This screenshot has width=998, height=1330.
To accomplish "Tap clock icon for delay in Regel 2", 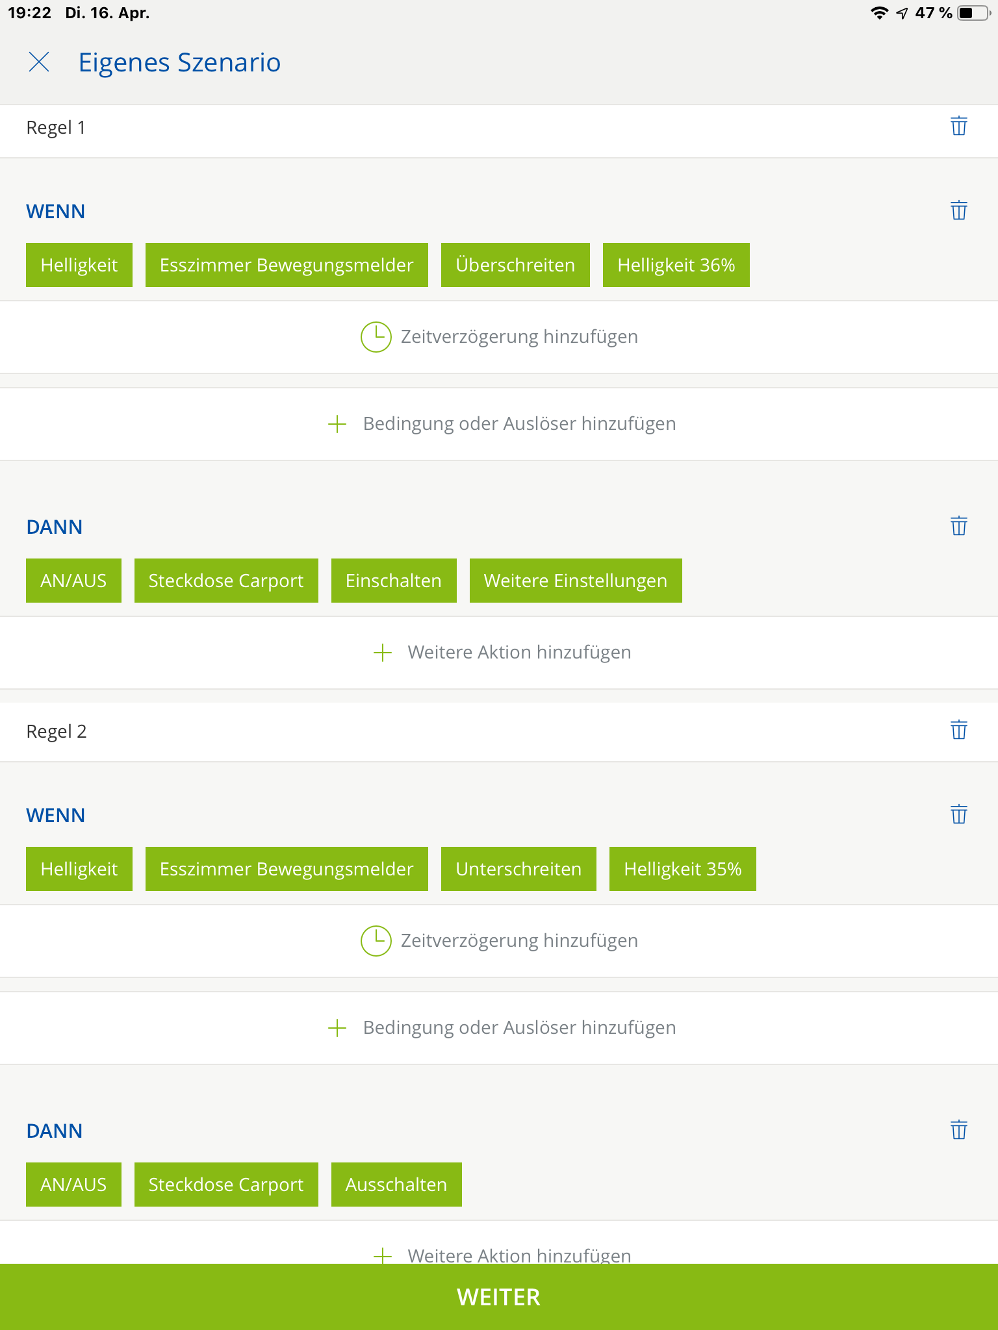I will (376, 941).
